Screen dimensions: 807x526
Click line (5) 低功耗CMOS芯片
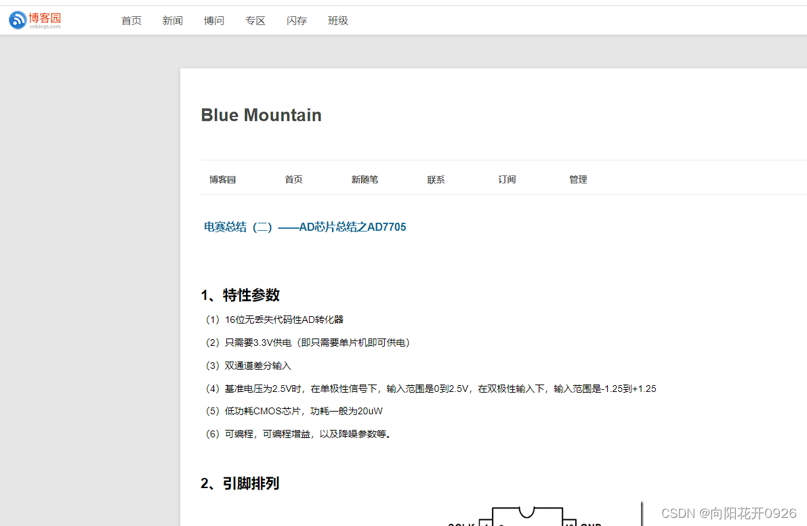point(293,411)
